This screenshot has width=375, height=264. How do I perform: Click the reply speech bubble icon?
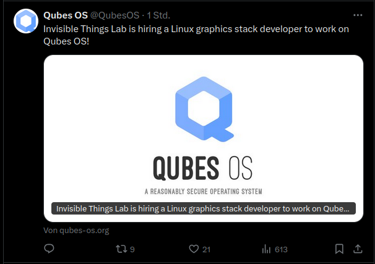tap(49, 249)
